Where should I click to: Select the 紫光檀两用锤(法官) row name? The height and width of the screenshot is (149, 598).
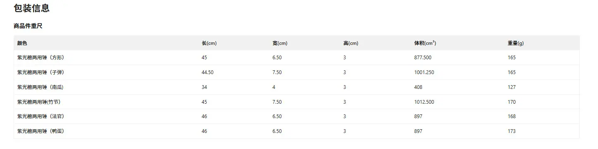(41, 116)
